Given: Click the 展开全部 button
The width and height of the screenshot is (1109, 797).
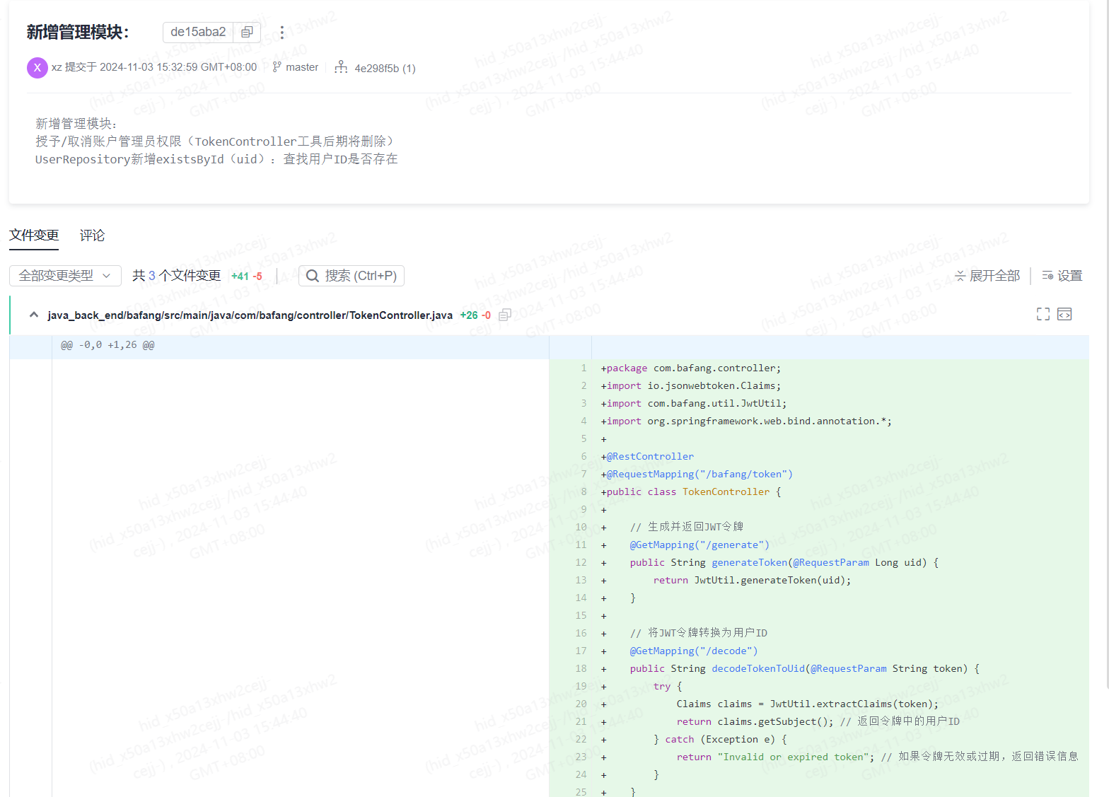Looking at the screenshot, I should (x=987, y=276).
